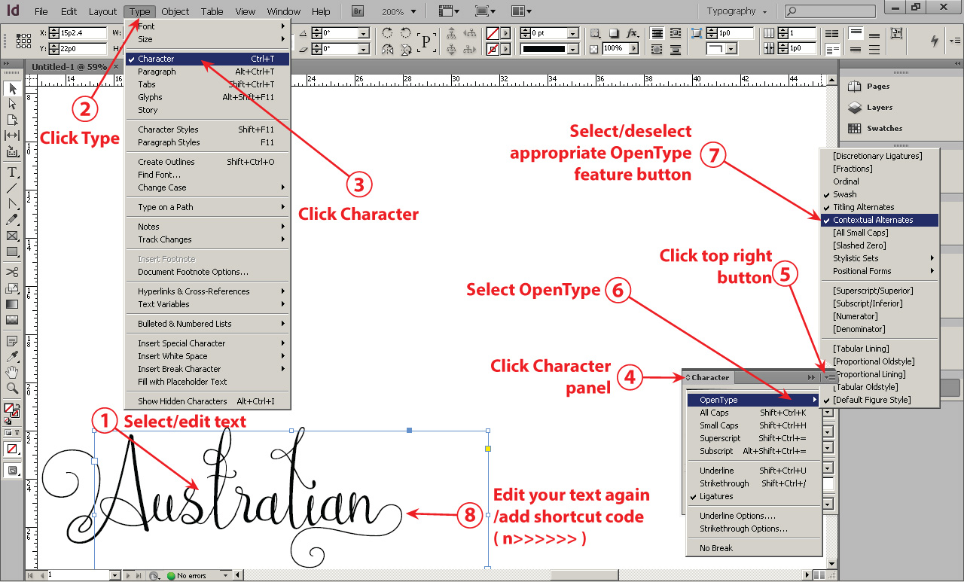Click the fill and stroke color swatch
This screenshot has height=582, width=964.
[x=11, y=410]
